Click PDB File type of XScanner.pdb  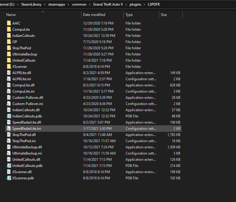[x=132, y=178]
